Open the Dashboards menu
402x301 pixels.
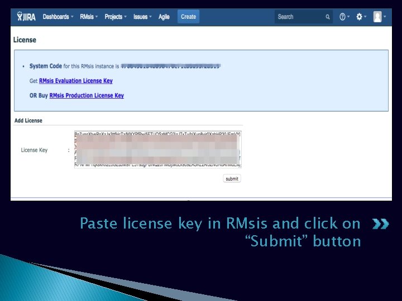(58, 17)
